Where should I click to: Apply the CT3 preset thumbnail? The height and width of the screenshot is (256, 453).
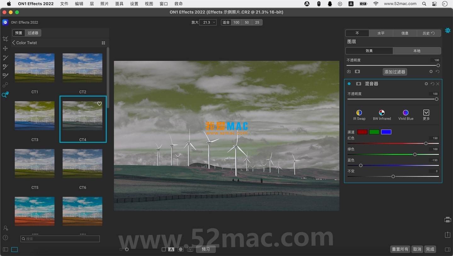(35, 116)
